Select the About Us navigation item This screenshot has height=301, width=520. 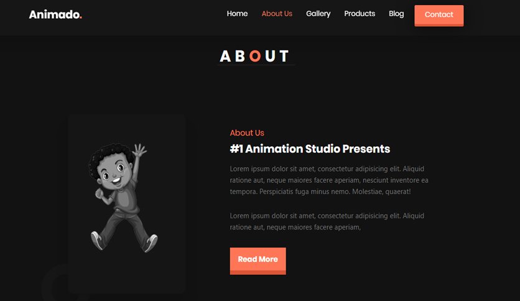click(x=277, y=14)
